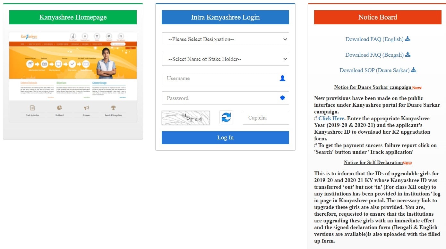Click the Notice for Duare Sarkar campaign heading

tap(373, 87)
